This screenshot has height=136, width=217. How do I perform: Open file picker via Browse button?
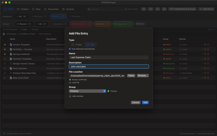(x=143, y=76)
